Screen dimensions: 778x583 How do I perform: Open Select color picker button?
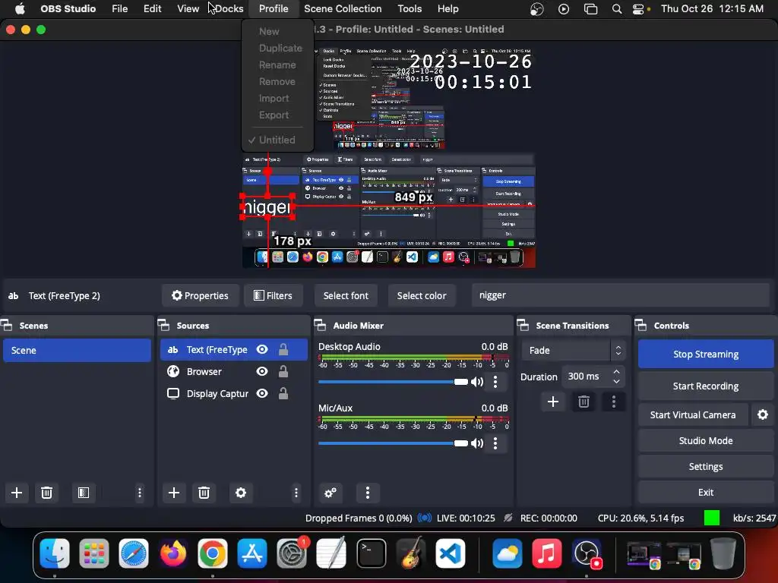(x=421, y=295)
